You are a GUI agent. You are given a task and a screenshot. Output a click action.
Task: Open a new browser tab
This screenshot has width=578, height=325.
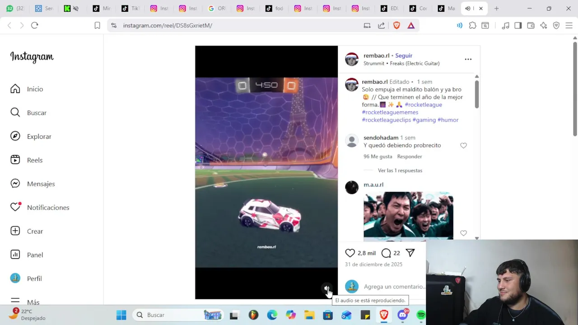click(496, 8)
